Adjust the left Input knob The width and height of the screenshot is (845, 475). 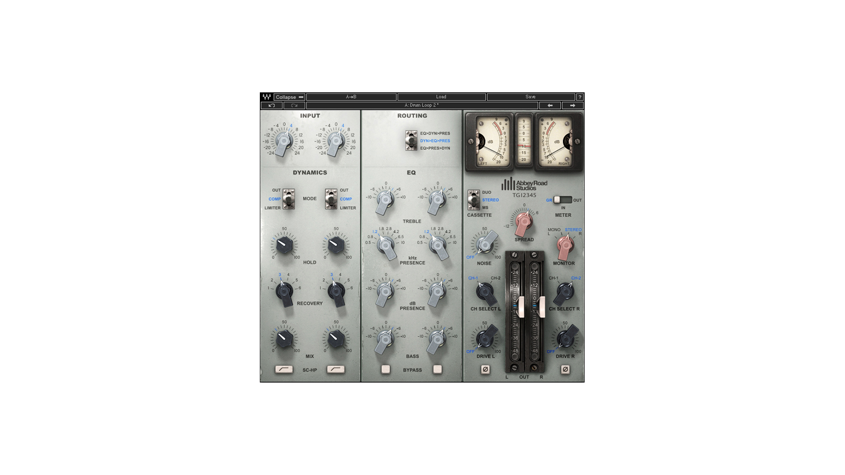pyautogui.click(x=284, y=141)
